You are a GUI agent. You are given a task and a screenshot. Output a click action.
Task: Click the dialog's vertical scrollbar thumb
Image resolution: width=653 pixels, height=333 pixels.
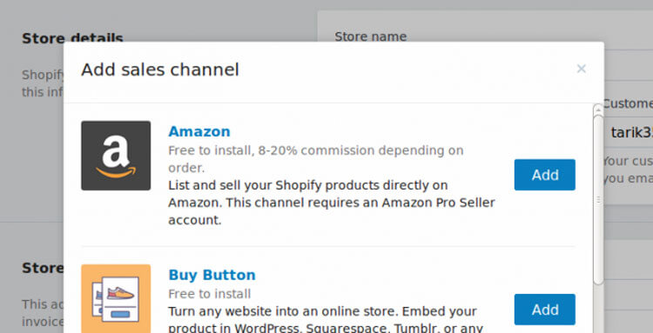(598, 200)
